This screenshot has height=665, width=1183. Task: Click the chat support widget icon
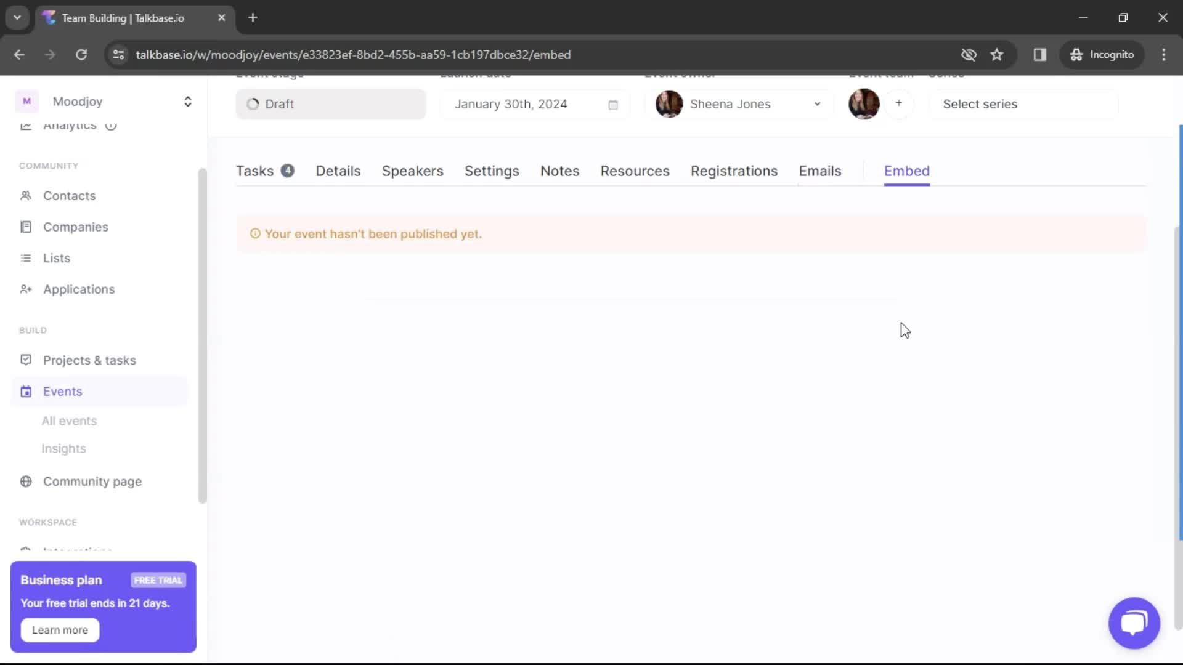tap(1134, 622)
